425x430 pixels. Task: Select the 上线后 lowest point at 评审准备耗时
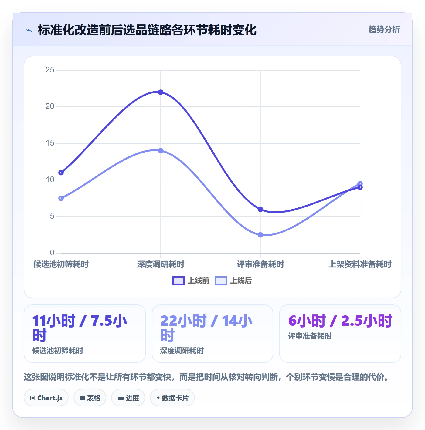tap(260, 235)
